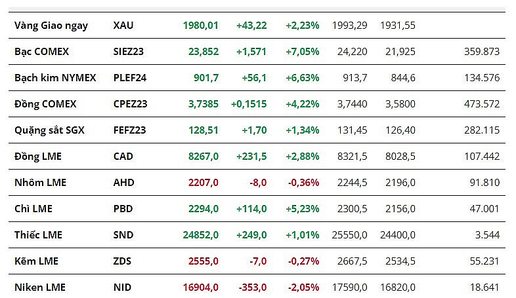
Task: Click the Thiếc LME row label
Action: (x=37, y=235)
